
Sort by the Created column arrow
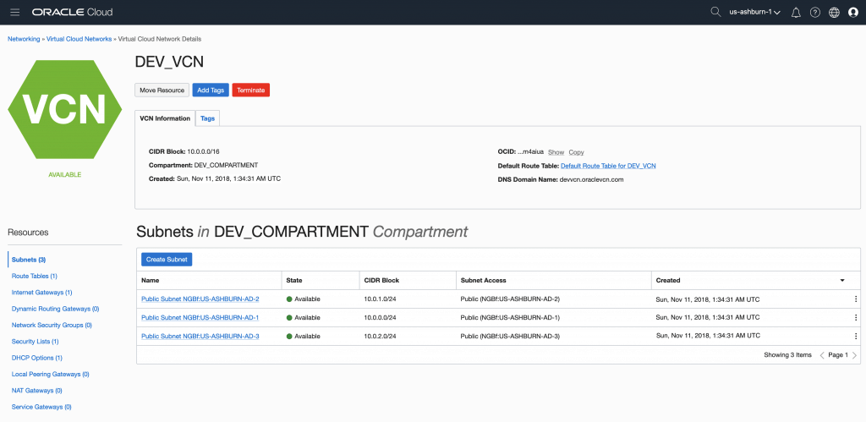(x=841, y=280)
